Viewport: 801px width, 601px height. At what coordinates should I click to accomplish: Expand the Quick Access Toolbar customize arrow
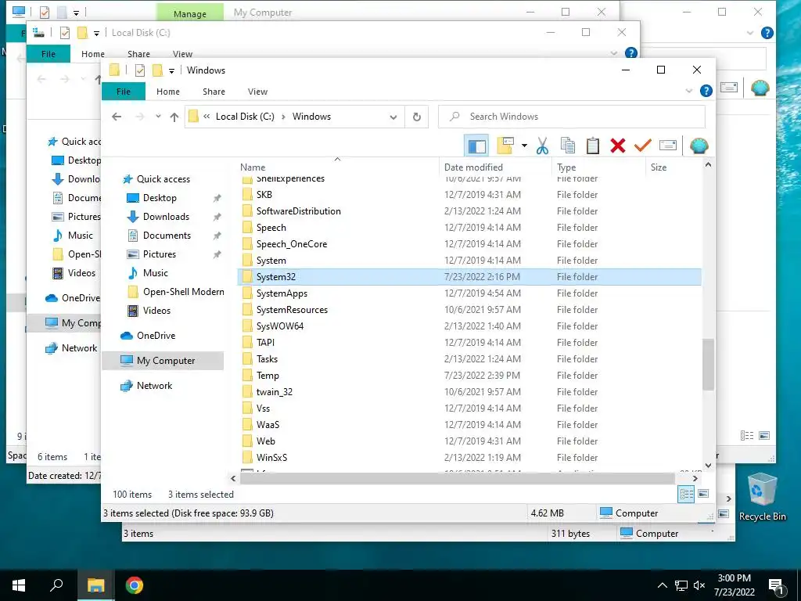[171, 71]
